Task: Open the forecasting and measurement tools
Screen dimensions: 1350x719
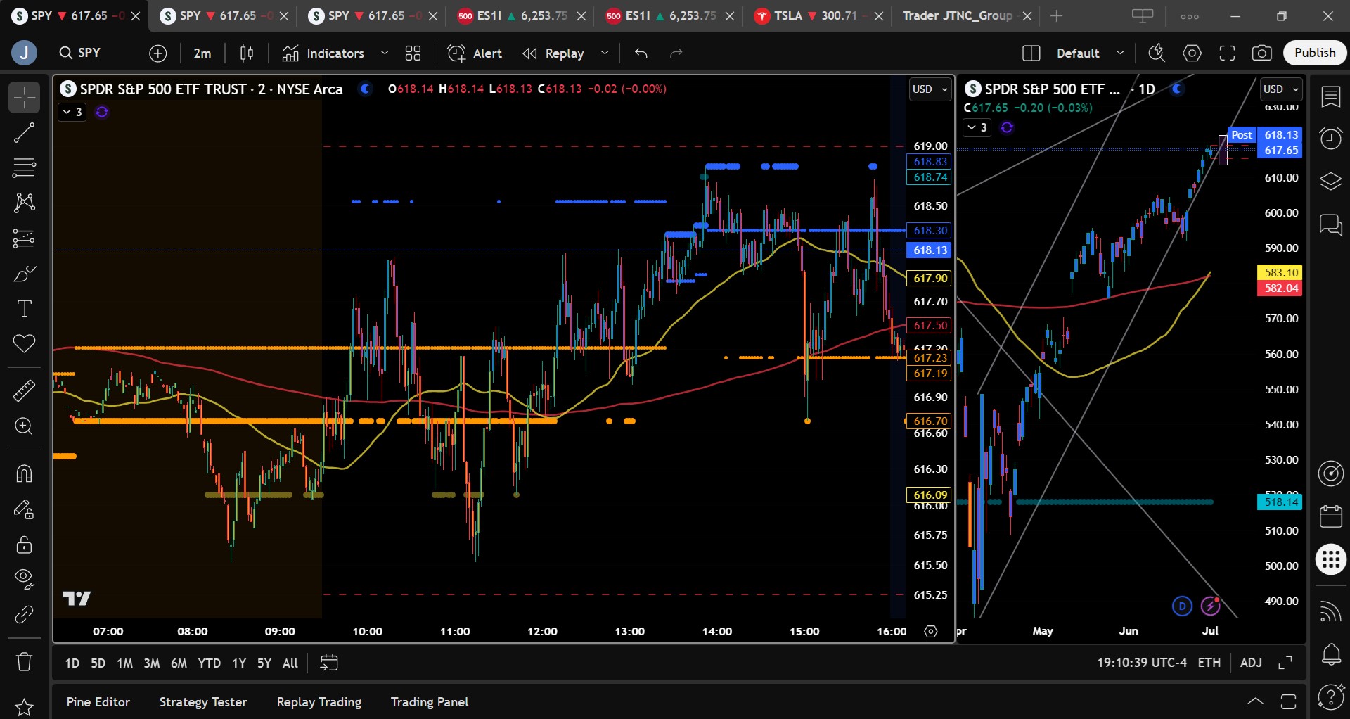Action: coord(24,238)
